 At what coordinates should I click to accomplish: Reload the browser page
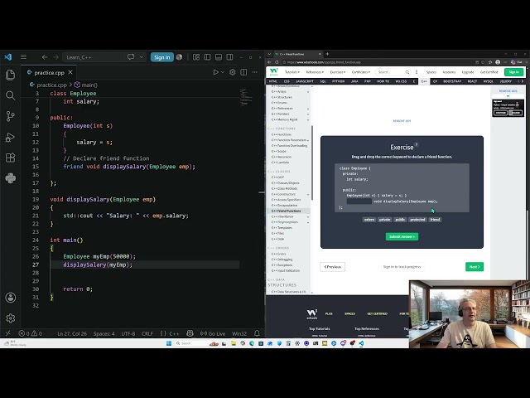click(277, 62)
